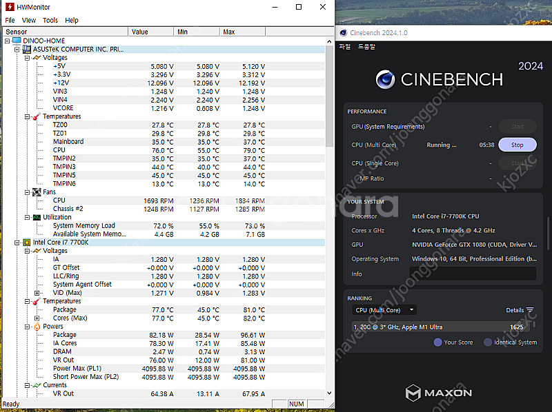The image size is (552, 412).
Task: Click the DINOO-HOME computer icon
Action: tap(17, 41)
